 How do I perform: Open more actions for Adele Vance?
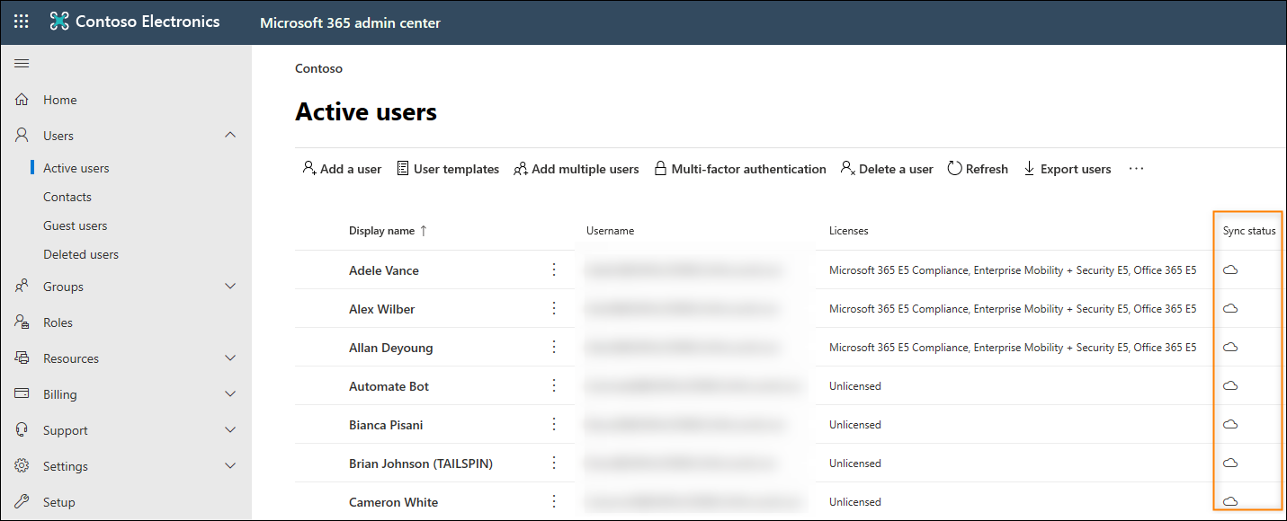click(x=554, y=269)
